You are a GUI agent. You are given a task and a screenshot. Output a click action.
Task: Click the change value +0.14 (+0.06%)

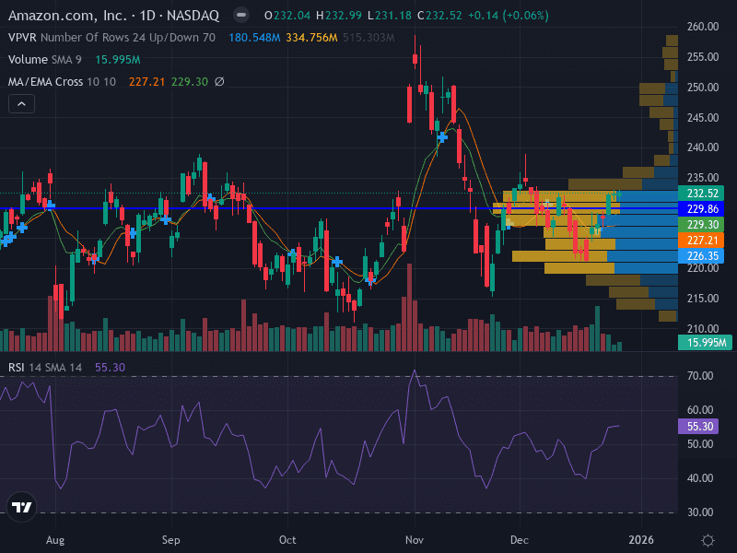[509, 16]
